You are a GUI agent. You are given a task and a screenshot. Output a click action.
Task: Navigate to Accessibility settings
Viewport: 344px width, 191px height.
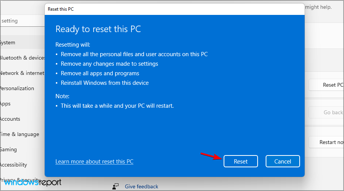(13, 165)
